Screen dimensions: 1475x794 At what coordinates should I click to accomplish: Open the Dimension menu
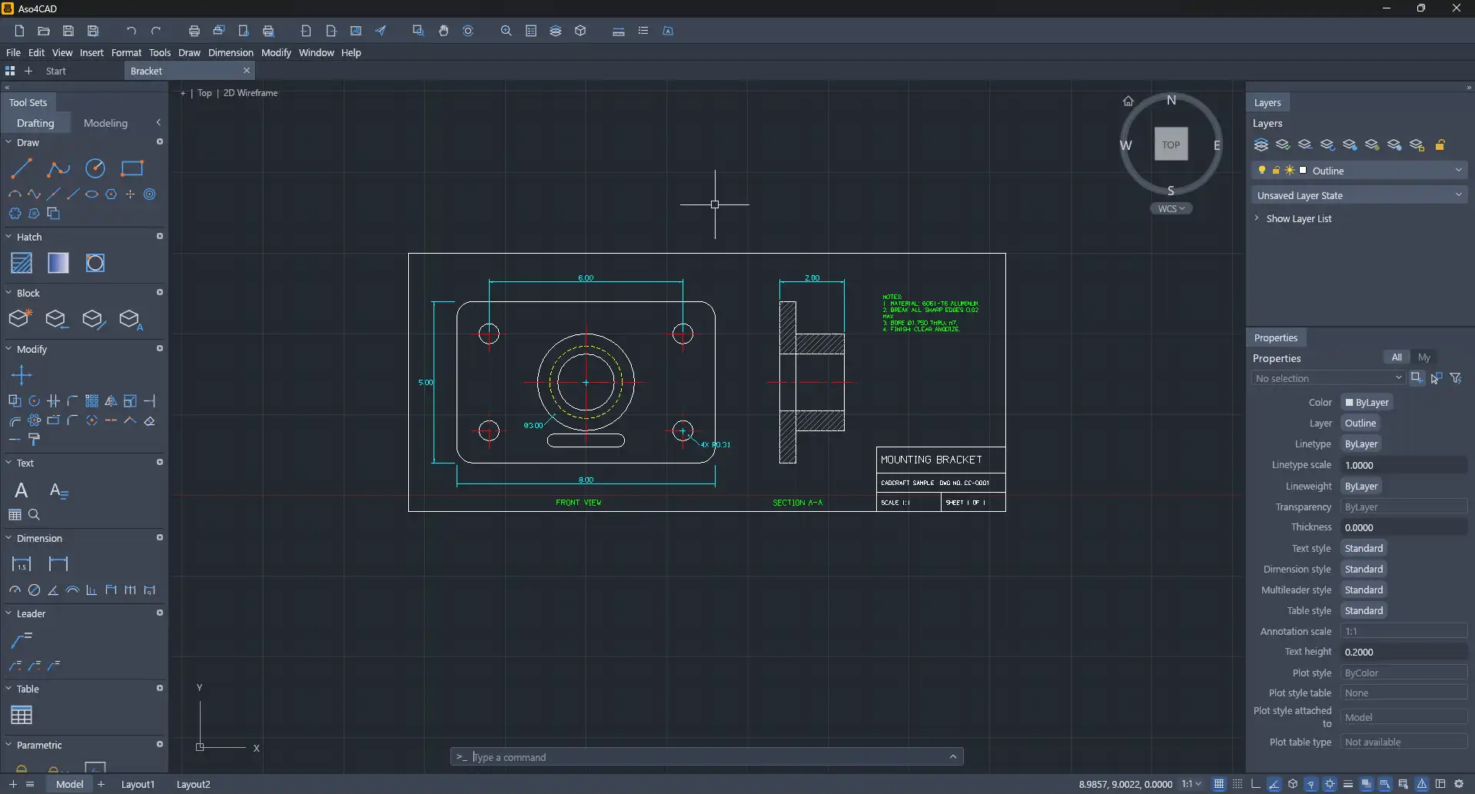click(x=231, y=52)
